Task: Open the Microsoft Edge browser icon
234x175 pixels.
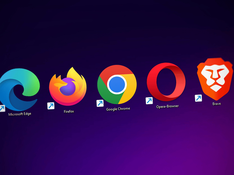Action: pyautogui.click(x=18, y=88)
